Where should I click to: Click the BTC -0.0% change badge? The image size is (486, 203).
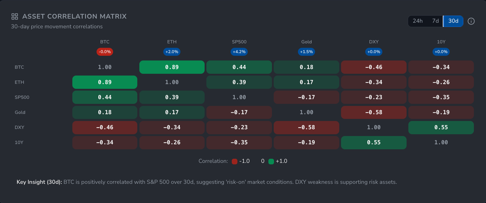105,52
